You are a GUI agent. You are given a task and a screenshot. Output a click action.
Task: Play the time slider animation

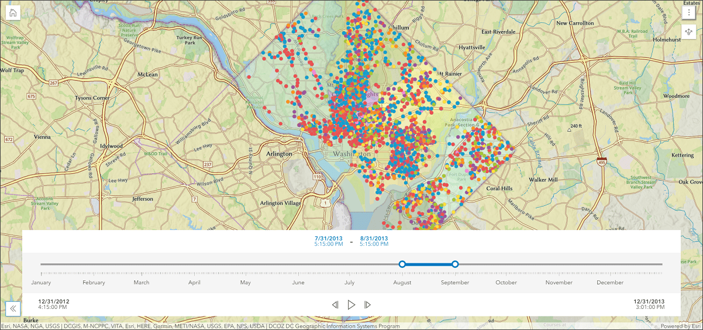click(351, 305)
